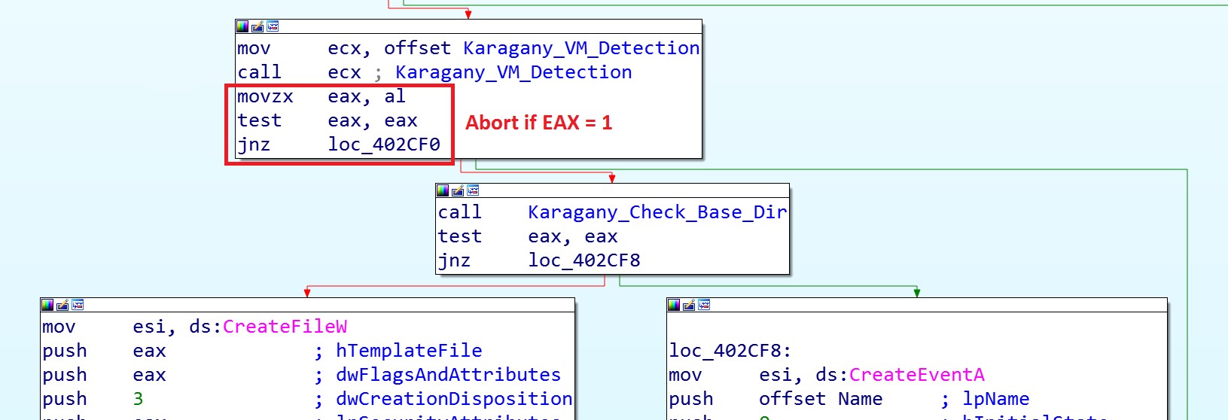Viewport: 1228px width, 420px height.
Task: Select Karagany_VM_Detection in the mov ecx line
Action: 581,48
